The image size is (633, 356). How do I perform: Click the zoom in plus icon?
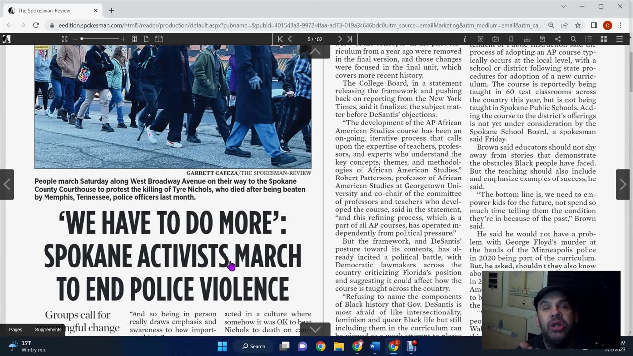[123, 39]
